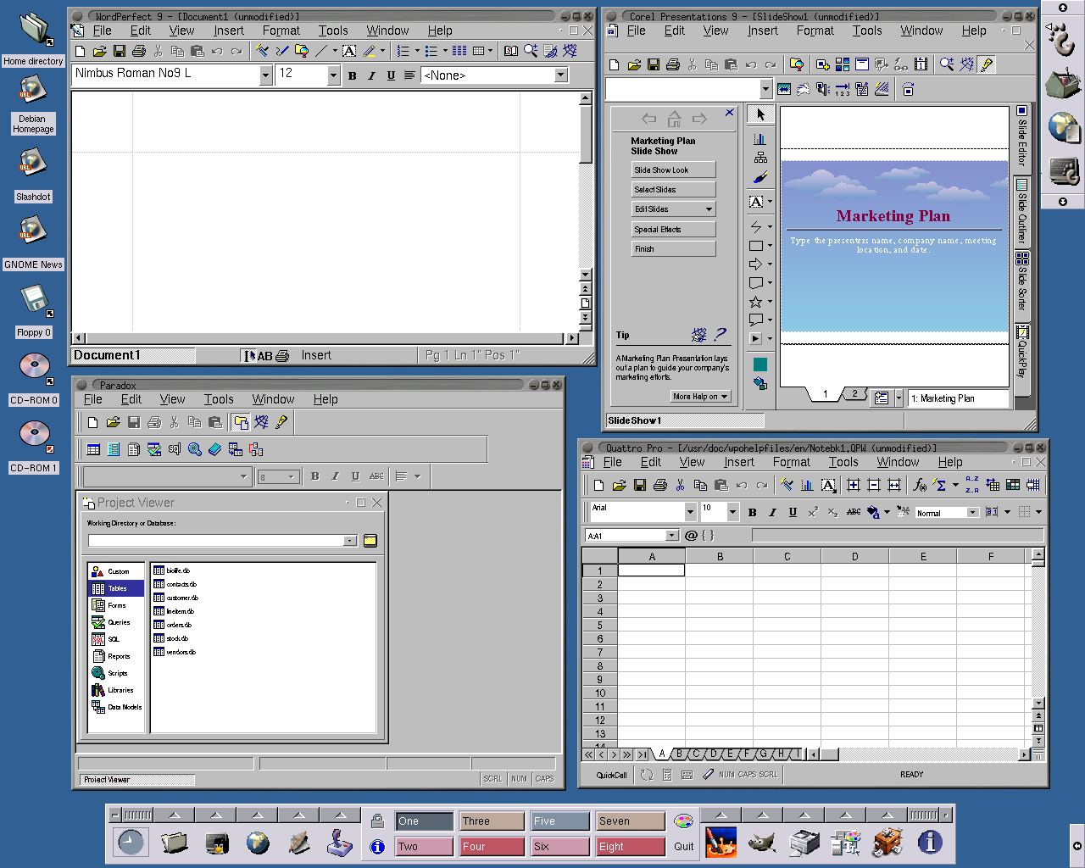Insert a chart with Presentations chart tool
Image resolution: width=1085 pixels, height=868 pixels.
click(x=760, y=139)
